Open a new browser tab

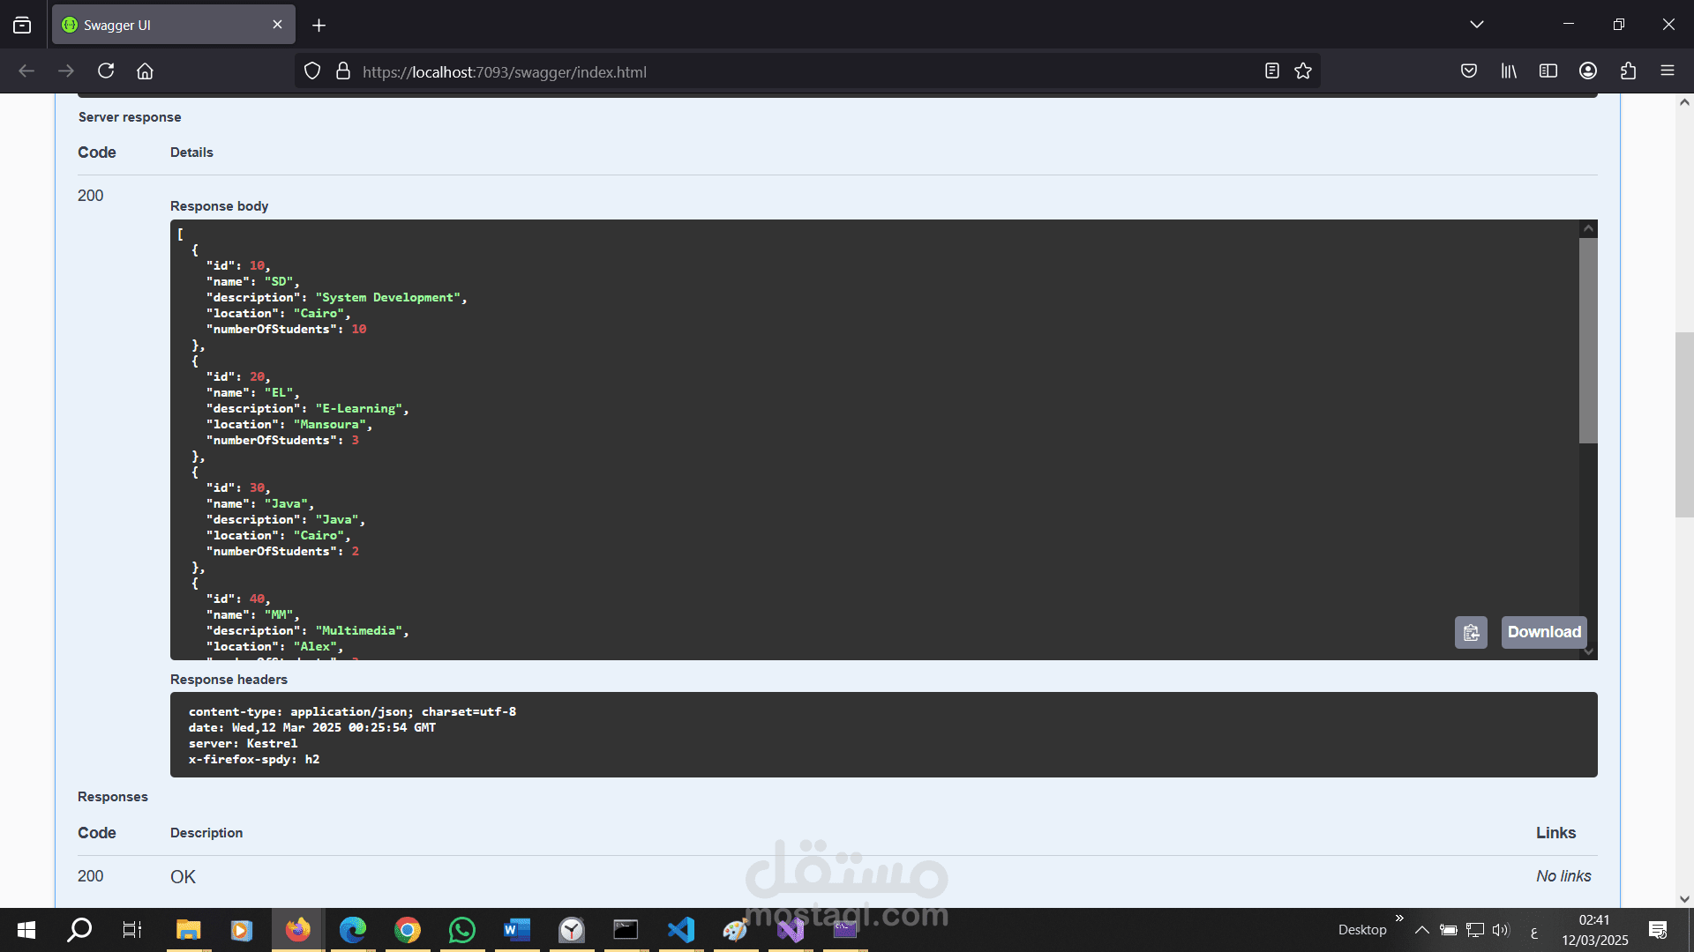319,26
